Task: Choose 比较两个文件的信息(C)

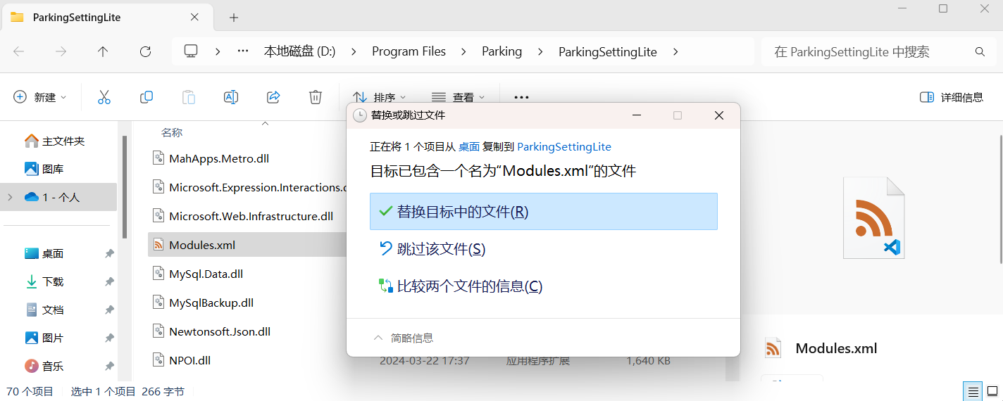Action: coord(544,286)
